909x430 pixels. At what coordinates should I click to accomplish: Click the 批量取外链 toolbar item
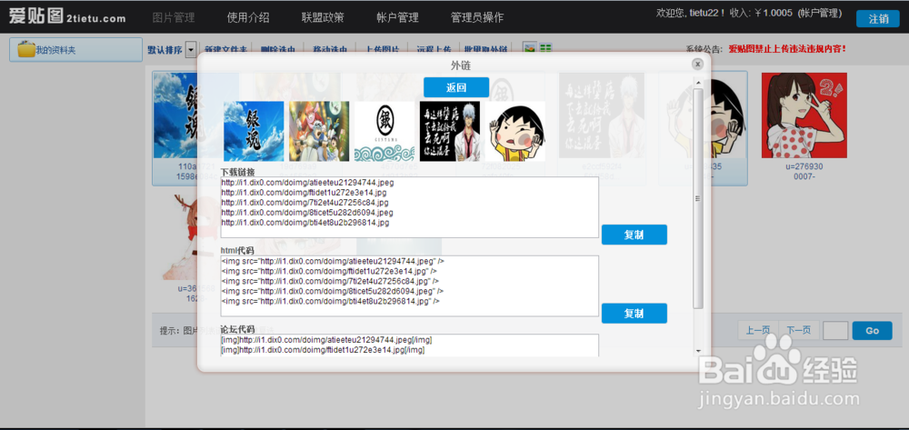point(485,50)
